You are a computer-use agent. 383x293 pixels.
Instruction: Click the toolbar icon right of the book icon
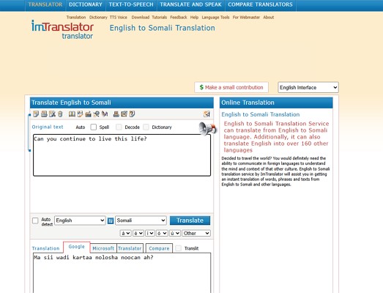click(x=80, y=114)
